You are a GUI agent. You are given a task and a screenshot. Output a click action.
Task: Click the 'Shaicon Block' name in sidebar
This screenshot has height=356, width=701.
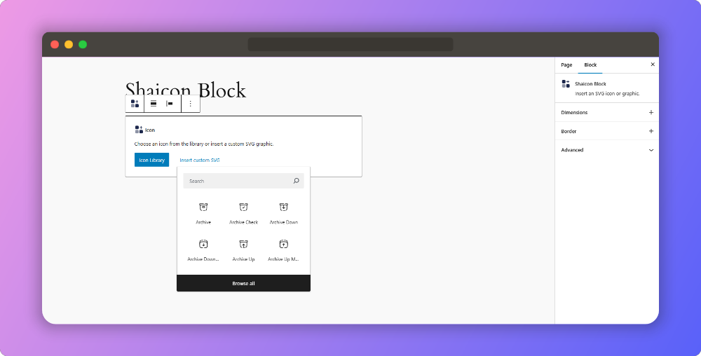coord(590,84)
